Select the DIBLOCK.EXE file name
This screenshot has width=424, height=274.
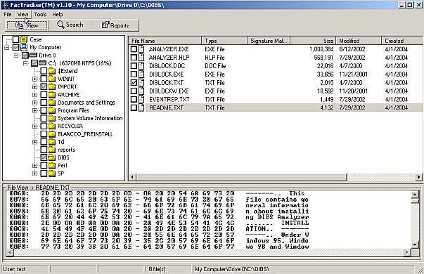click(x=167, y=74)
